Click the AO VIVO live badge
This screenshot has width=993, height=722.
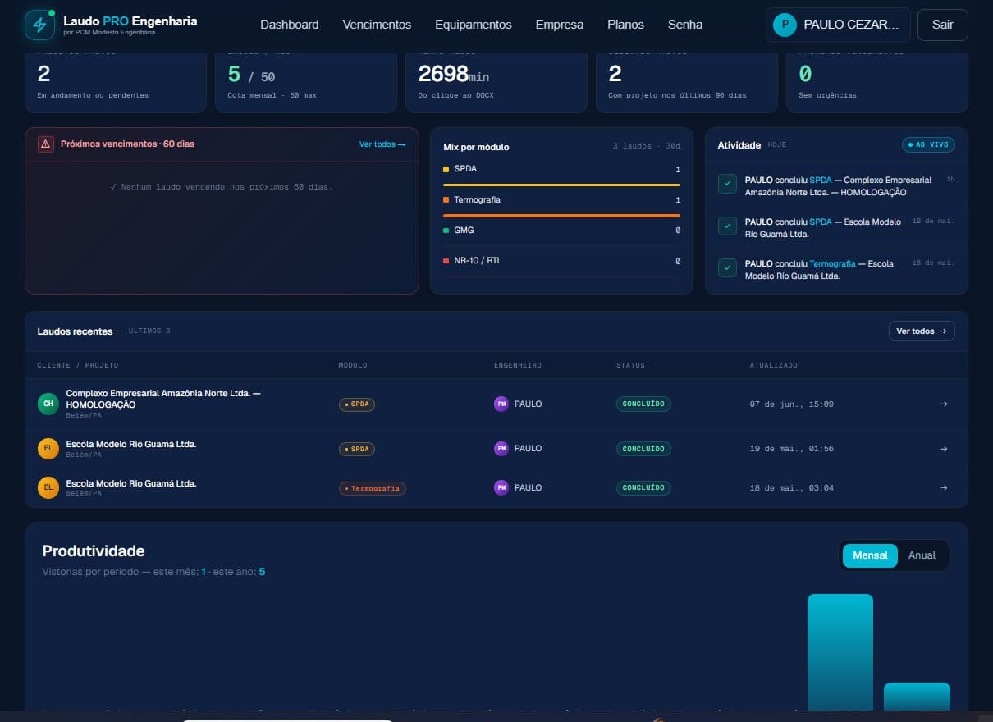click(928, 144)
